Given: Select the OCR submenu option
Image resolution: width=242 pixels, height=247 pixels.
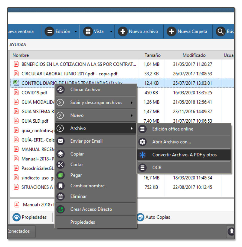Looking at the screenshot, I should [x=184, y=168].
